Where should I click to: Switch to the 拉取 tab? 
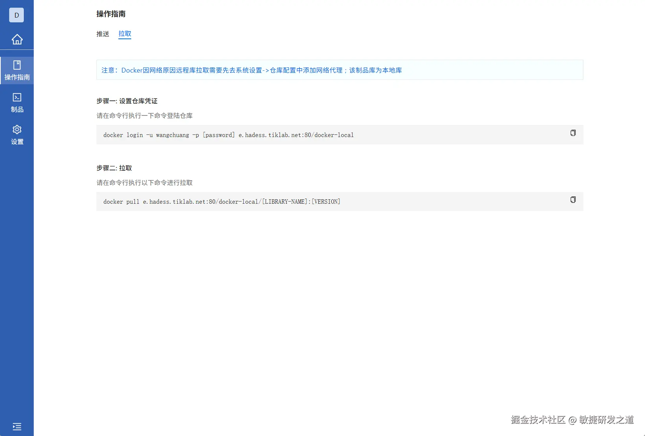click(x=125, y=34)
